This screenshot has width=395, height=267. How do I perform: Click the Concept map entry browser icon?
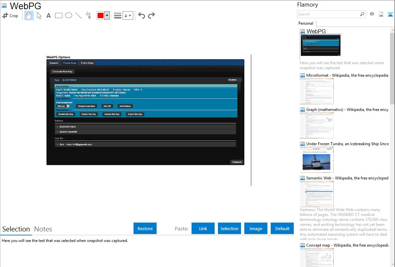point(302,245)
